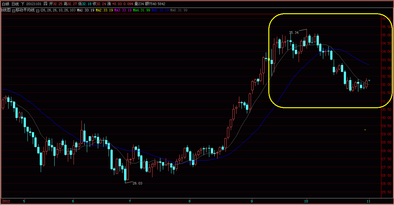Select the K线图 label
Screen dimensions: 394x205
(x=6, y=10)
